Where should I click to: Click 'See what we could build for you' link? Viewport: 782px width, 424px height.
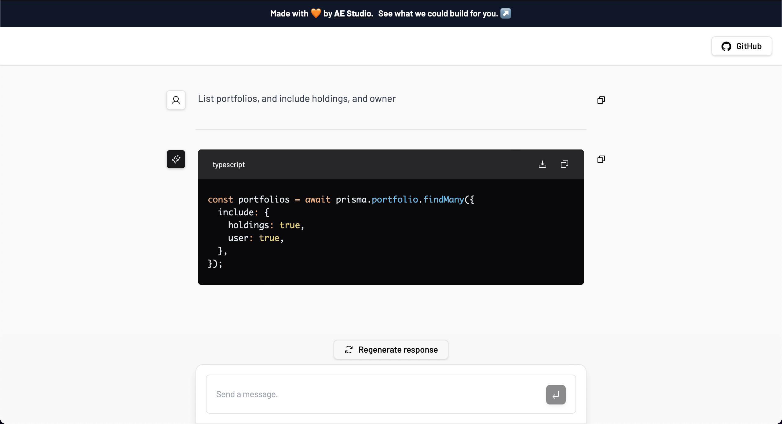[x=438, y=13]
